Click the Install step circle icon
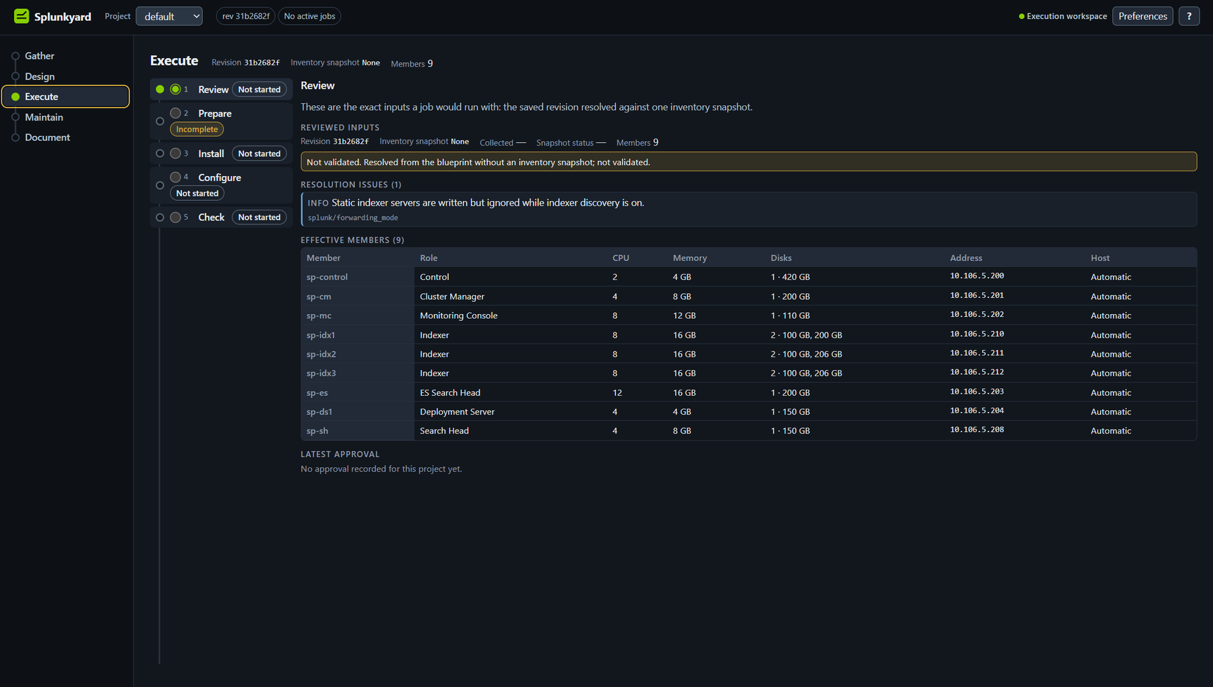Viewport: 1213px width, 687px height. point(175,153)
